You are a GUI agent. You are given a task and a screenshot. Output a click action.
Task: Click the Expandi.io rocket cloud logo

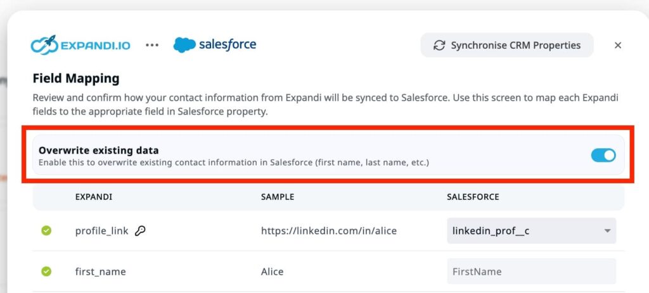coord(45,45)
